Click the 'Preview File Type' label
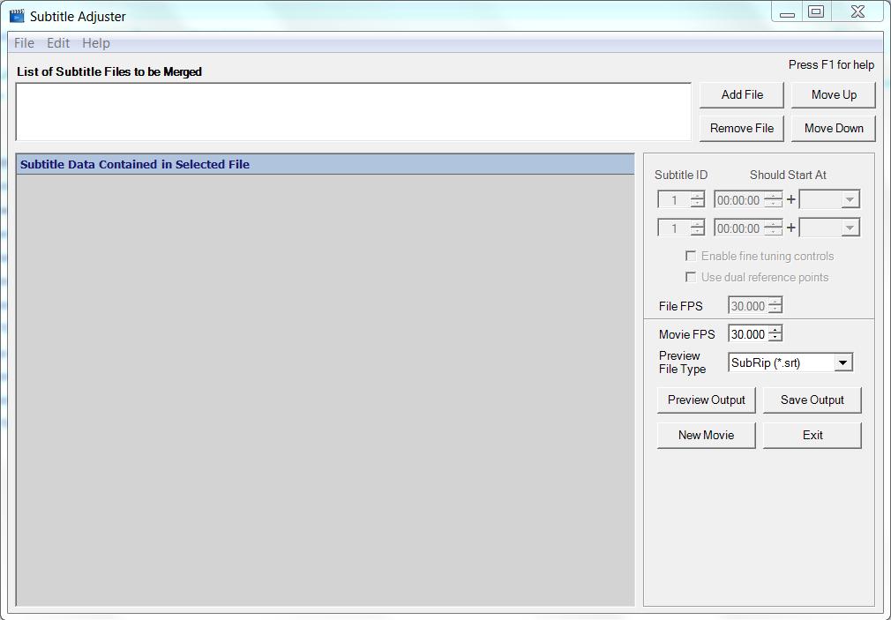This screenshot has height=620, width=891. click(x=683, y=362)
